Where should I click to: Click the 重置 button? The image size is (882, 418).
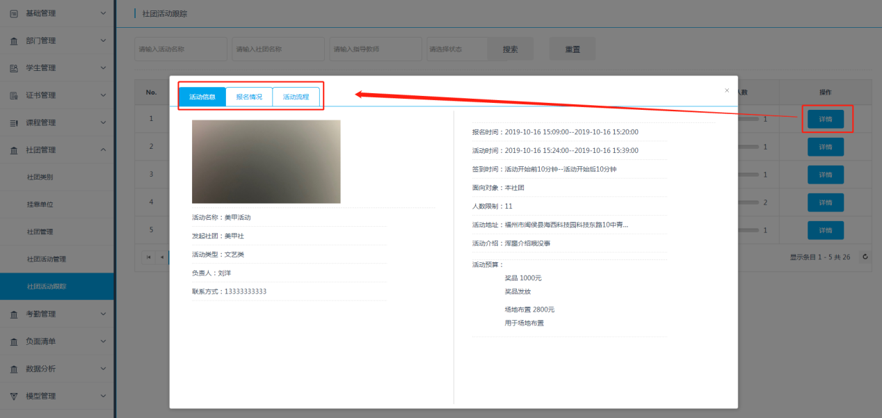(572, 49)
